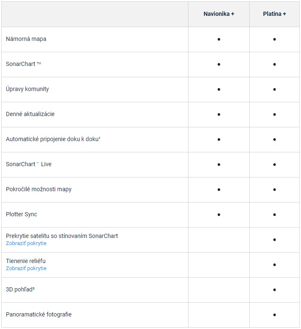Image resolution: width=301 pixels, height=329 pixels.
Task: Click the Navionika + column header
Action: point(219,14)
